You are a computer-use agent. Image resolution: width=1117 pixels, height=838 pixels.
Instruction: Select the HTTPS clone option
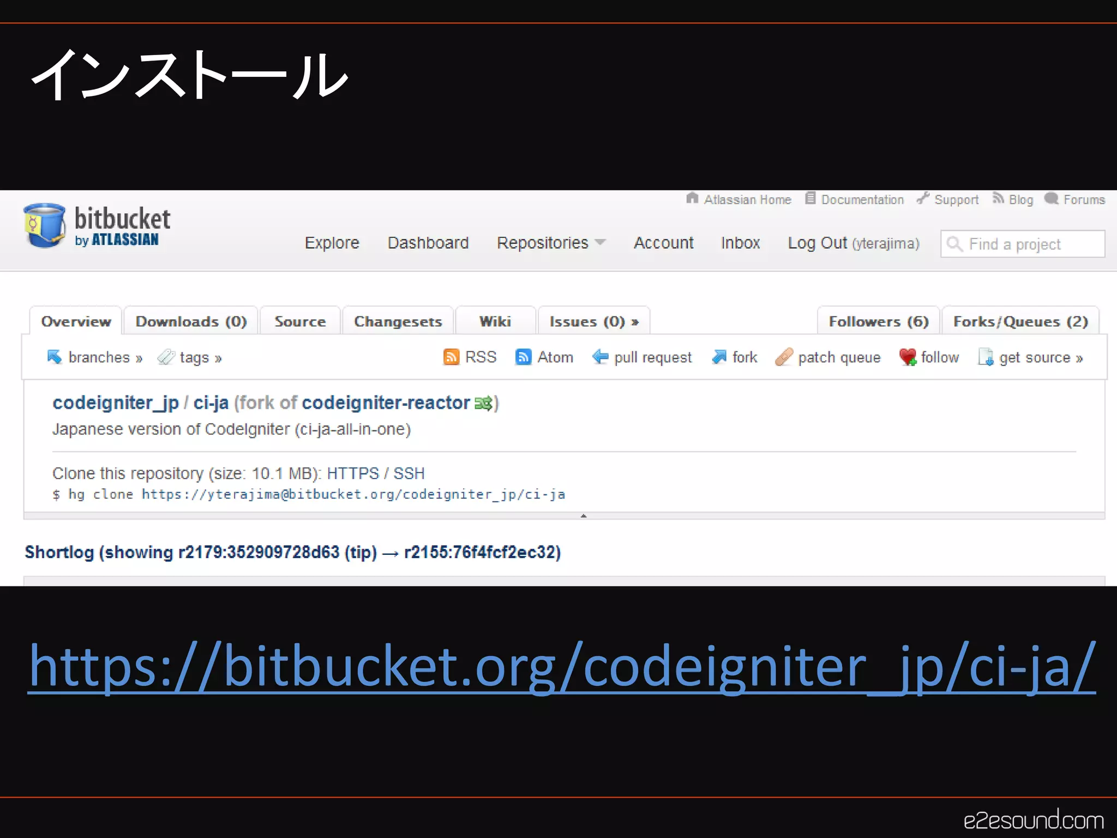353,473
